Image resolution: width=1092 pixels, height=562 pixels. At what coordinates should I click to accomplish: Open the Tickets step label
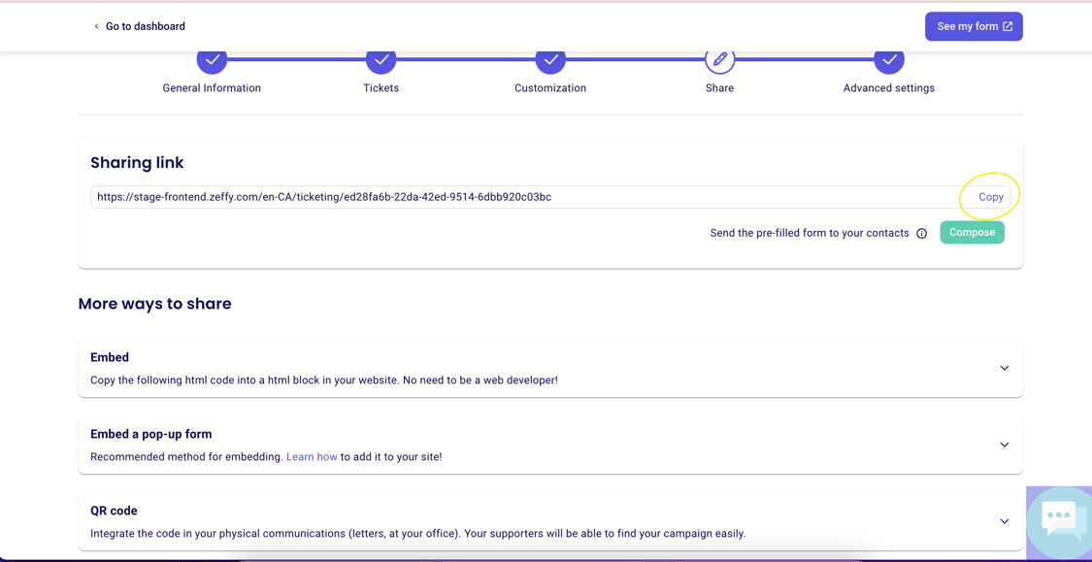(381, 88)
